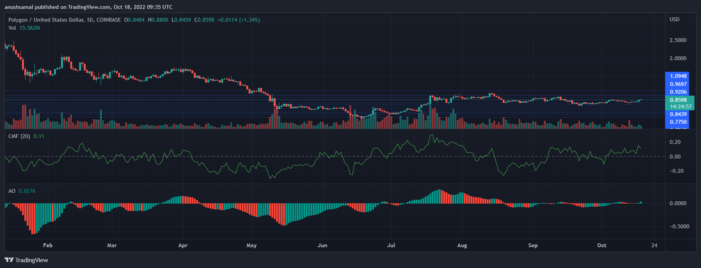The width and height of the screenshot is (701, 268).
Task: Click the 0.20 value on CMF scale
Action: 675,142
